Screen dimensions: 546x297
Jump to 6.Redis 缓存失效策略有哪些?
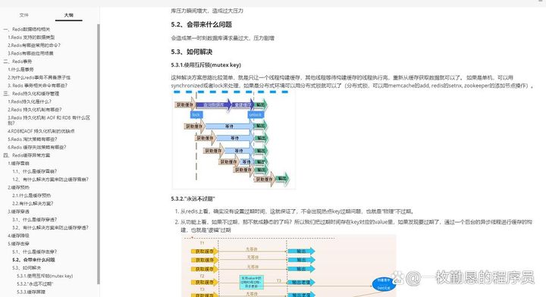tap(37, 147)
